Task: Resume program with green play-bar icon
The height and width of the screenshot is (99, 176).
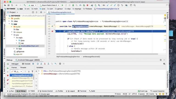Action: coord(8,68)
